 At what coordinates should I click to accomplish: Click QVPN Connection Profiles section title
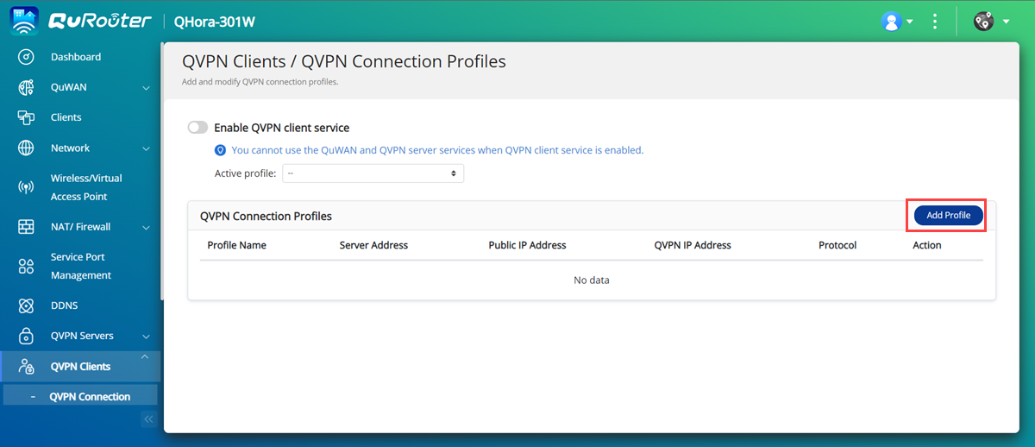[266, 217]
